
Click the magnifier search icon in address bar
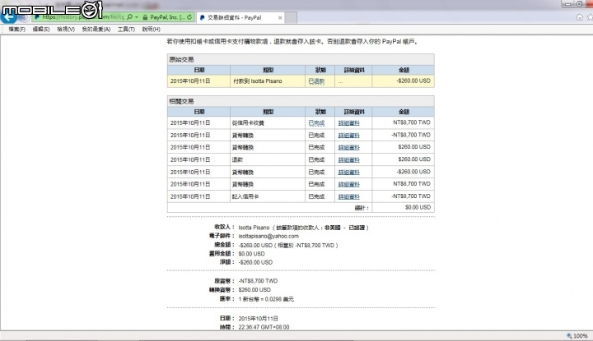point(130,17)
